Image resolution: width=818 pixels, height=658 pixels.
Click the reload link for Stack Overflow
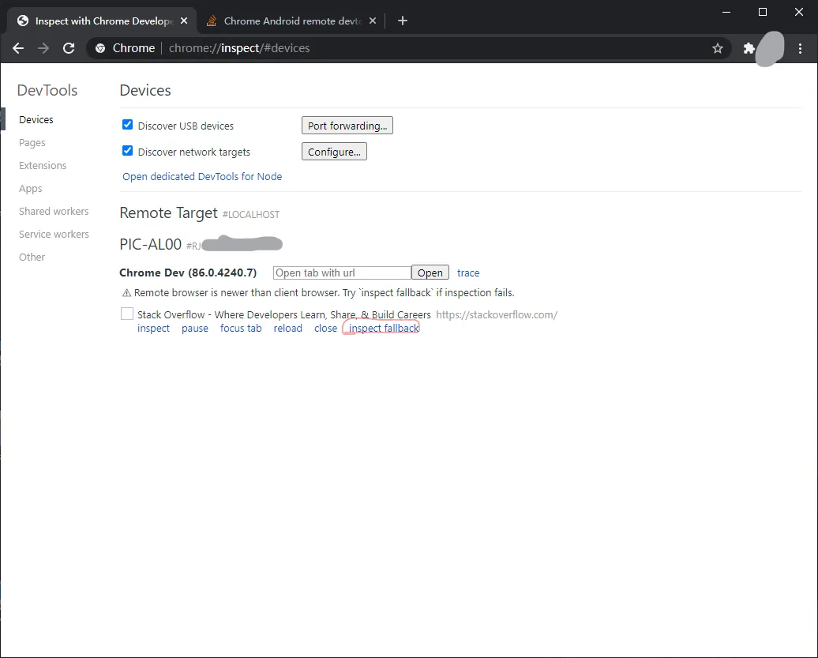(288, 329)
